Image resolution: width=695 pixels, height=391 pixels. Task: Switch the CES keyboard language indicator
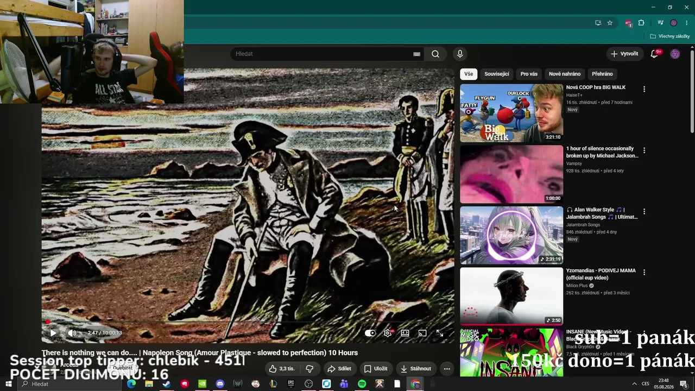coord(646,384)
